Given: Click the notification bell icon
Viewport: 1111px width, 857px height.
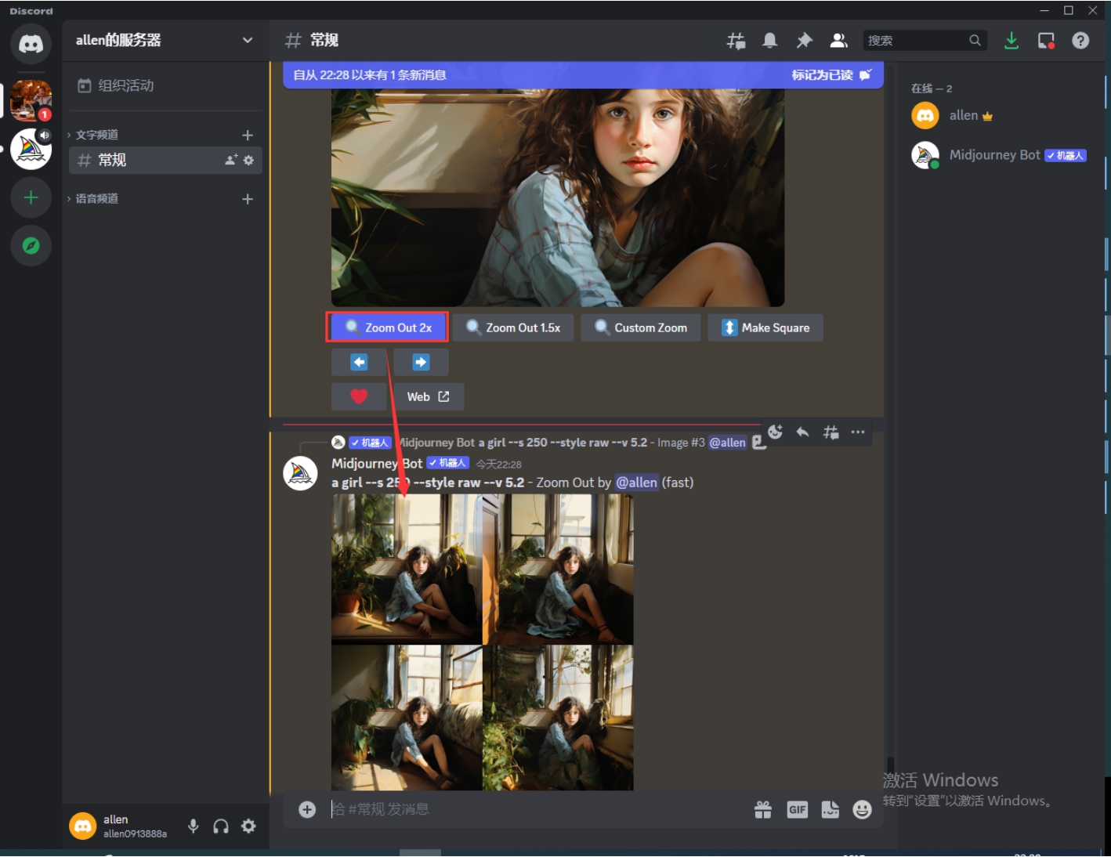Looking at the screenshot, I should 770,41.
